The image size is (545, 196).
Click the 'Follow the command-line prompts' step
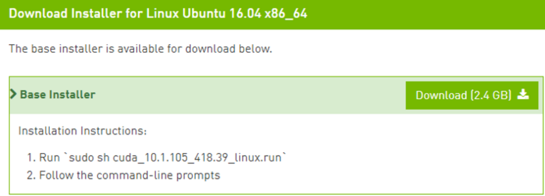point(129,175)
